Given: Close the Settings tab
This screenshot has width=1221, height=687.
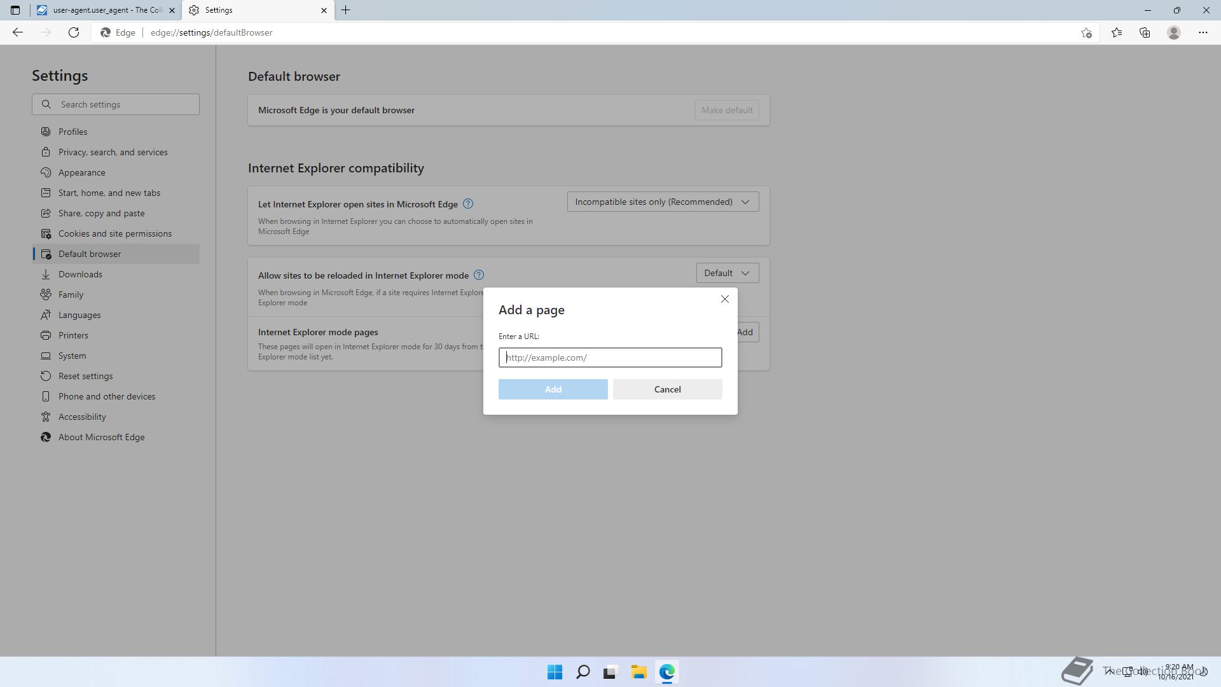Looking at the screenshot, I should tap(324, 10).
